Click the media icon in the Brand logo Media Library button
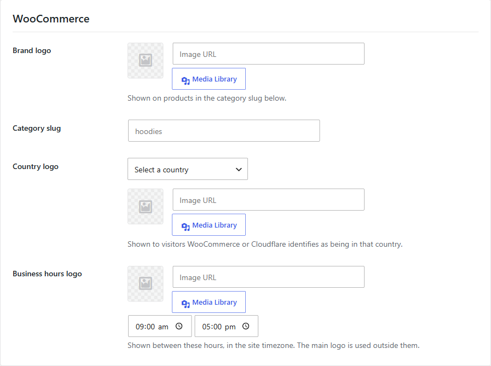The width and height of the screenshot is (491, 366). tap(186, 80)
